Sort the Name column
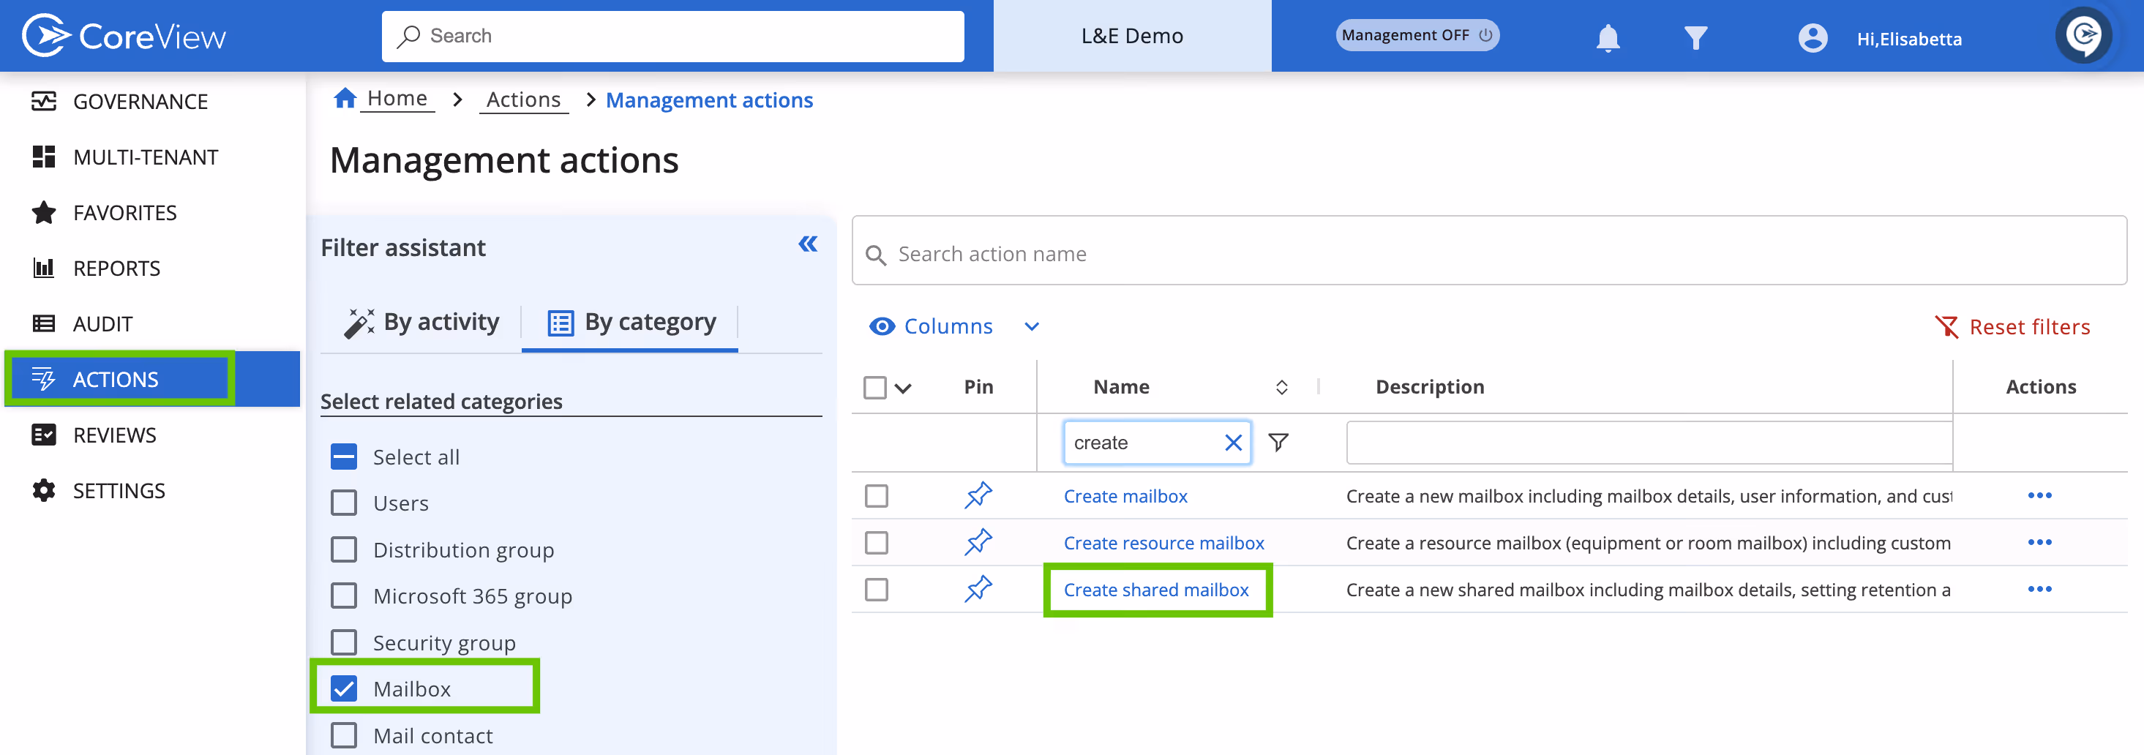The height and width of the screenshot is (755, 2144). [1281, 386]
